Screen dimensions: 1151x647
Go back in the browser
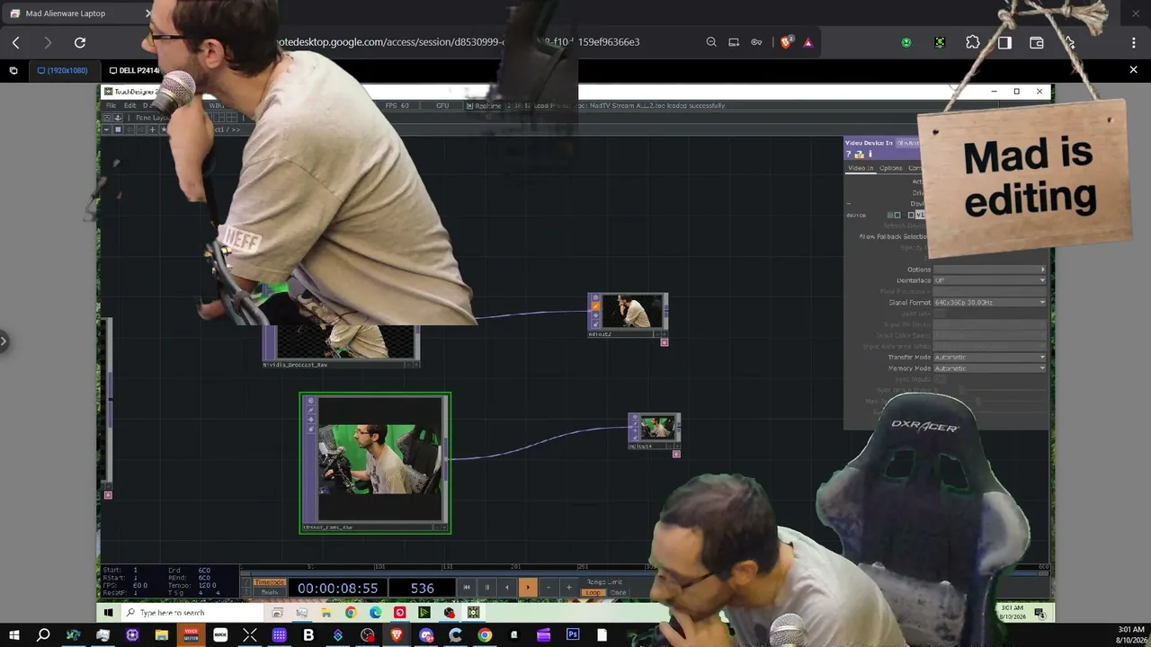click(x=16, y=42)
